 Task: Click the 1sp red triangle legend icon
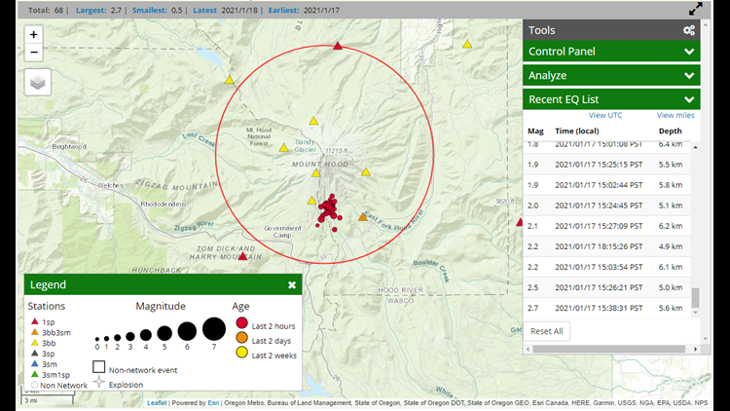point(34,321)
